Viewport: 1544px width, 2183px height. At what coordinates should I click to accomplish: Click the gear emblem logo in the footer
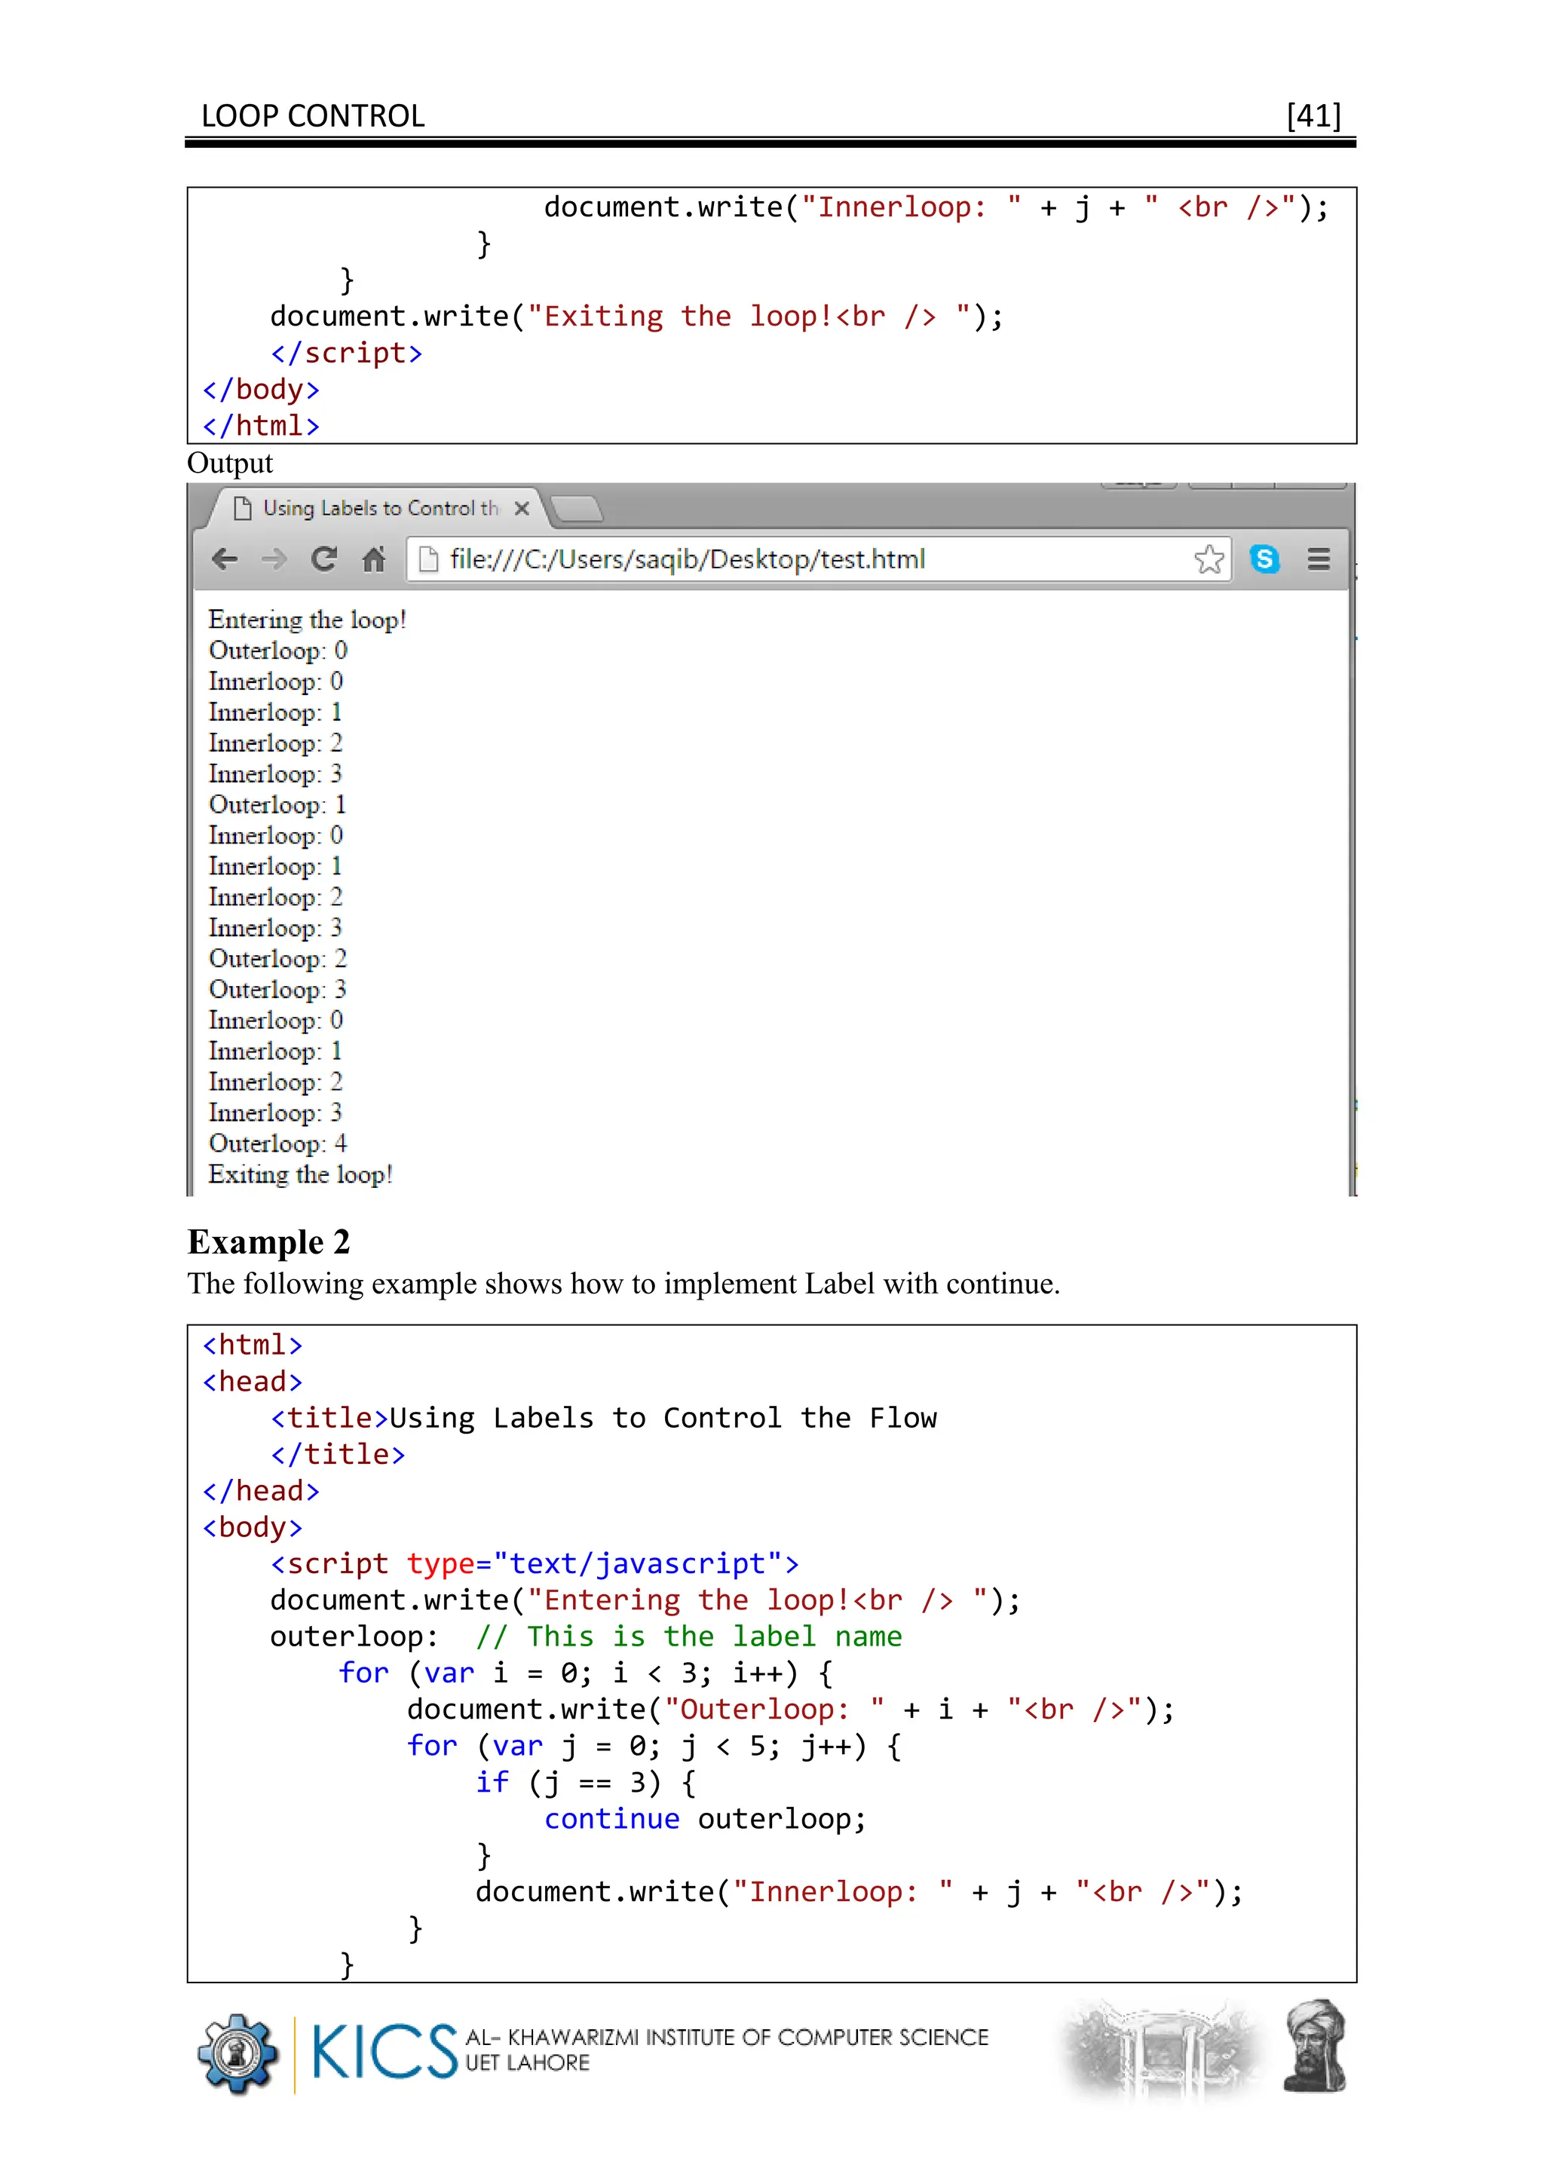pyautogui.click(x=237, y=2053)
